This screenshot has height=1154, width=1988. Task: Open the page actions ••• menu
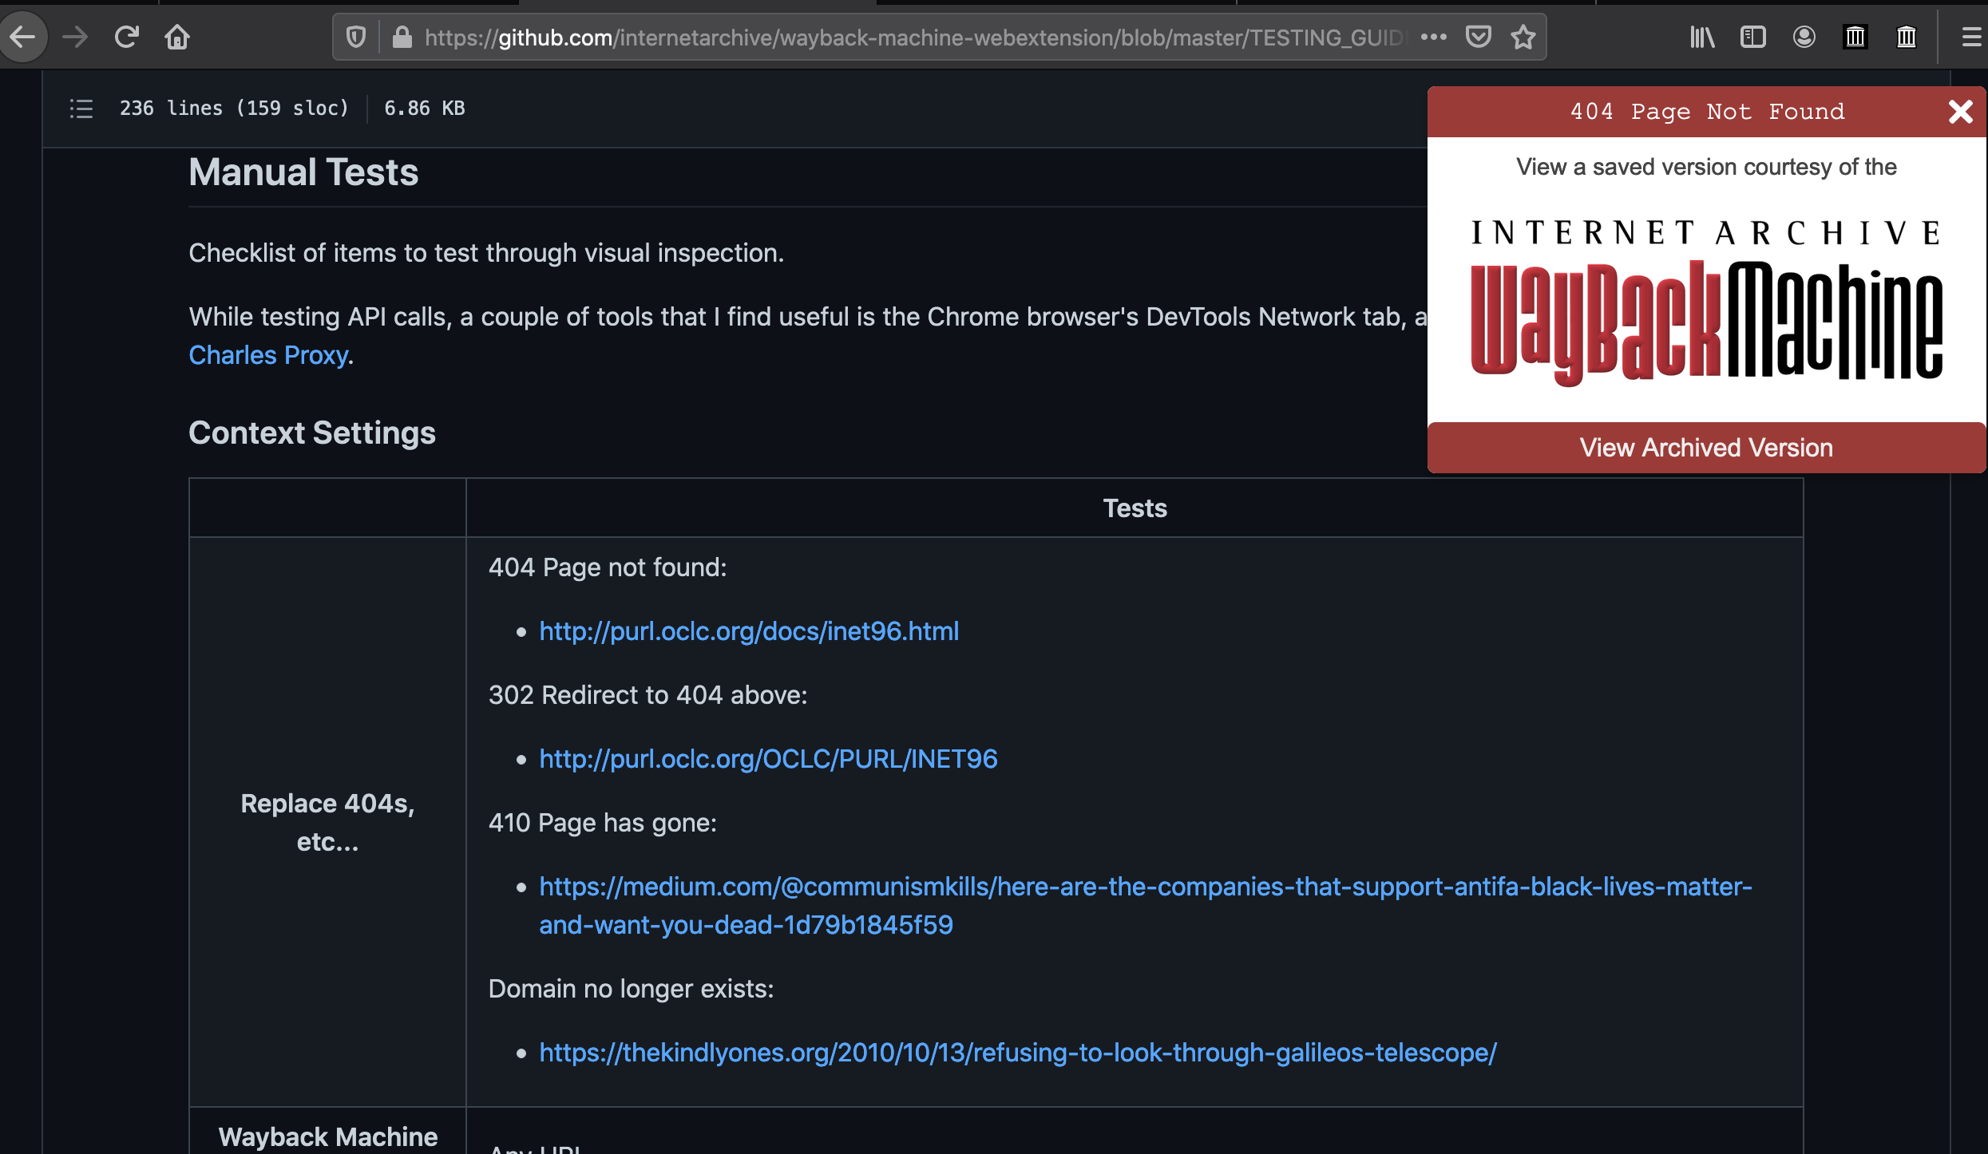pos(1433,37)
